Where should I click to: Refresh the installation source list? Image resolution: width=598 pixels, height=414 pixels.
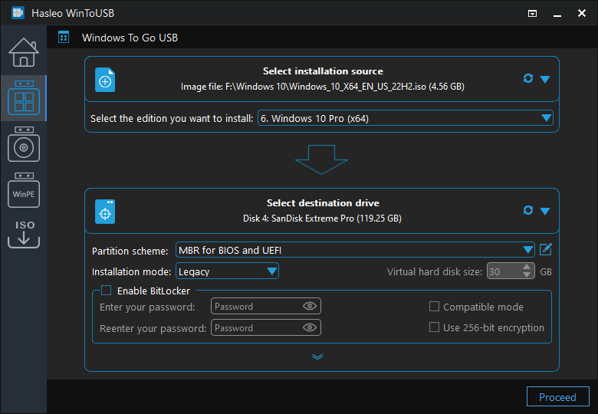pyautogui.click(x=527, y=78)
